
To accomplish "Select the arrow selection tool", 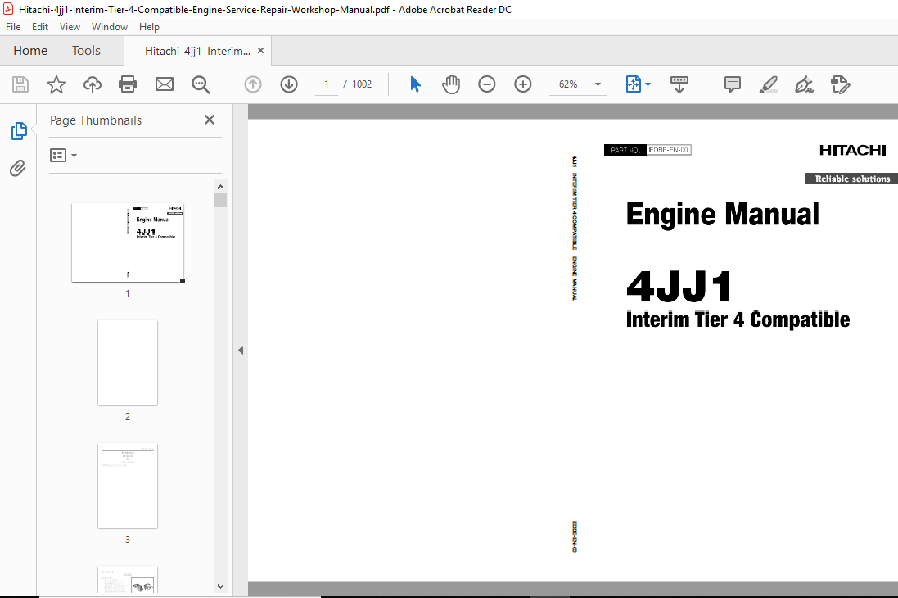I will click(415, 84).
